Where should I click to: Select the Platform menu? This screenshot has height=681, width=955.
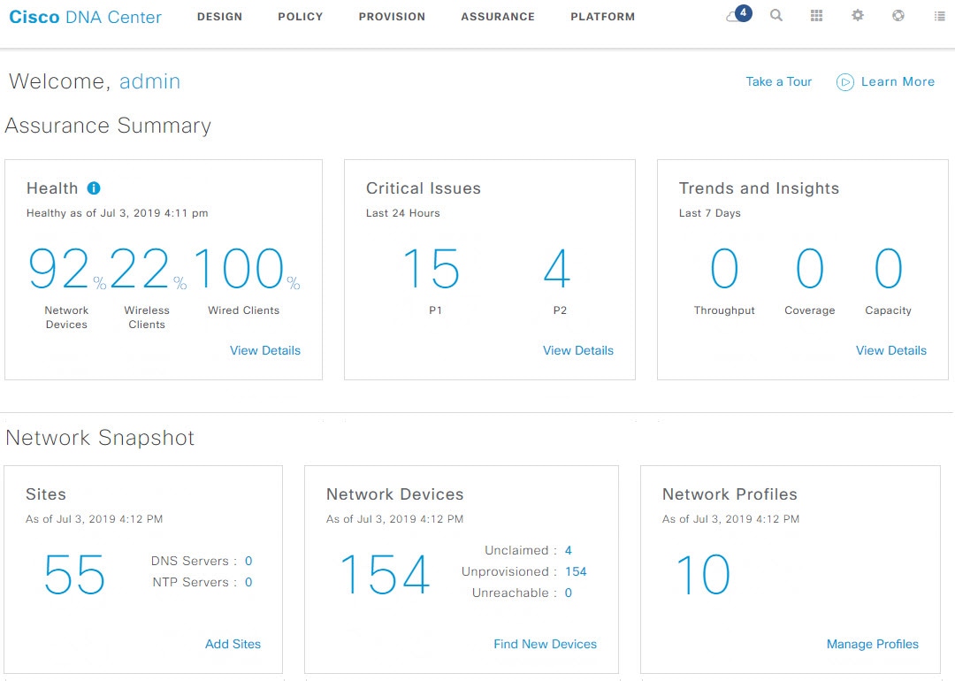tap(603, 17)
